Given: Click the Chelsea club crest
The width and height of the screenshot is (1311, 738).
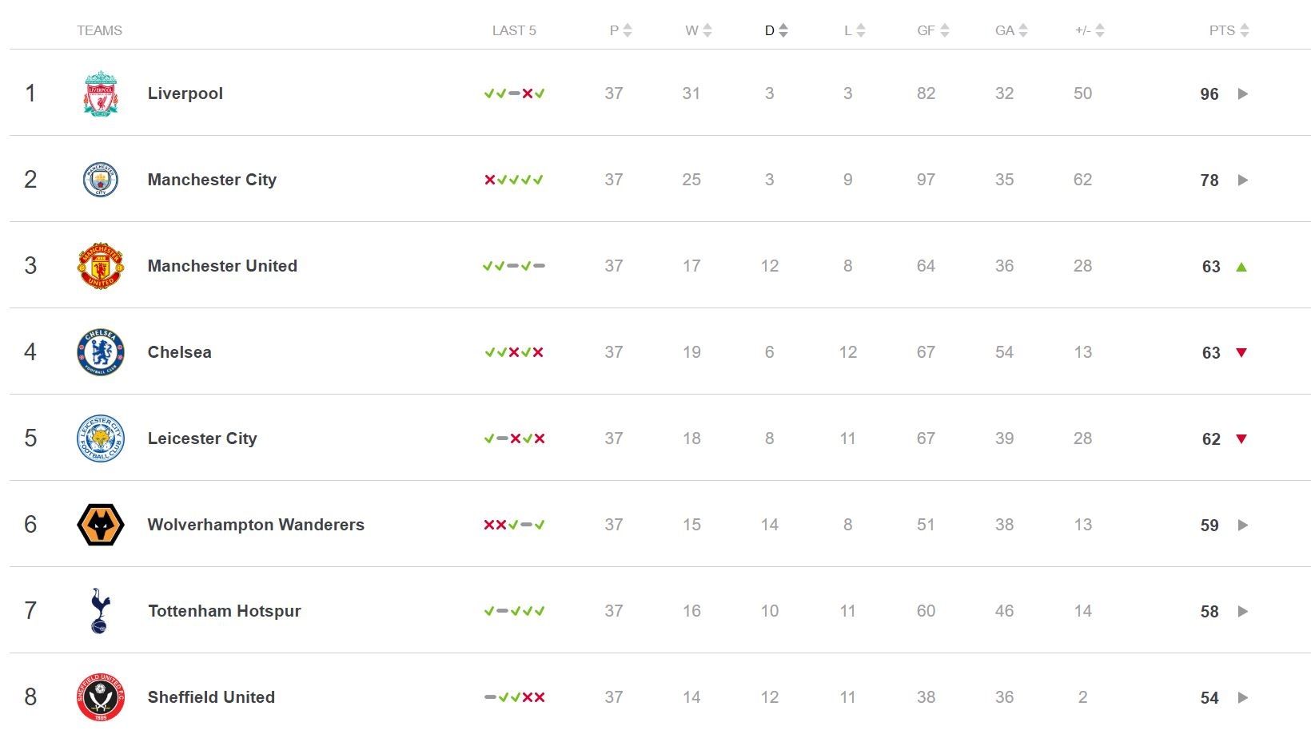Looking at the screenshot, I should click(101, 352).
